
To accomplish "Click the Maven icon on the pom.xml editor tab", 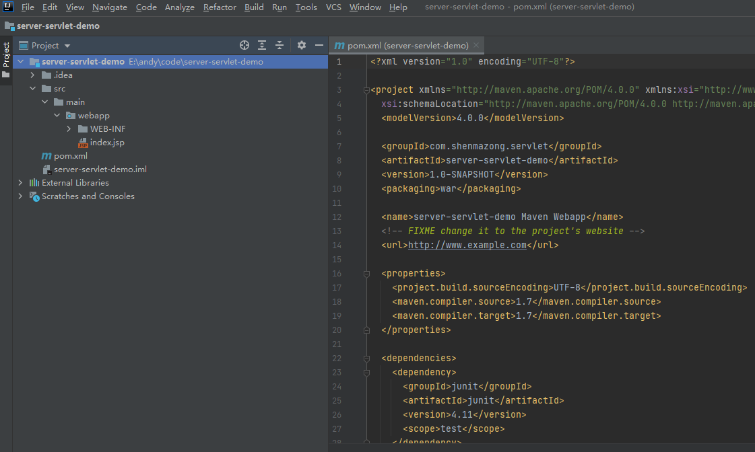I will (339, 46).
